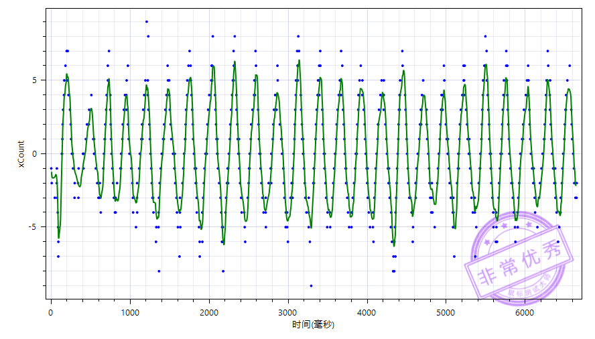Click the blue point near -8 above 4300
The height and width of the screenshot is (339, 595).
click(x=393, y=271)
